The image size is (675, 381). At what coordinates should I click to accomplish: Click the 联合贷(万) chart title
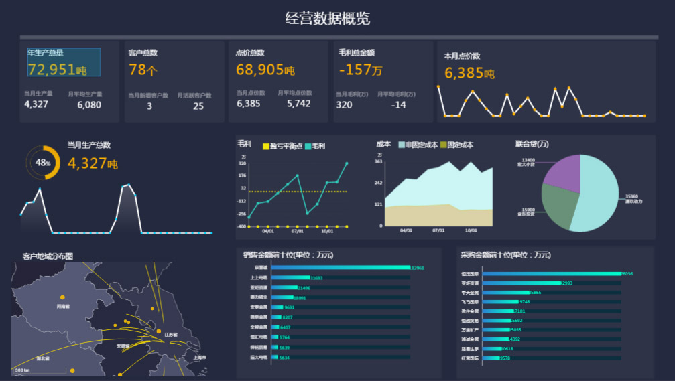point(532,144)
